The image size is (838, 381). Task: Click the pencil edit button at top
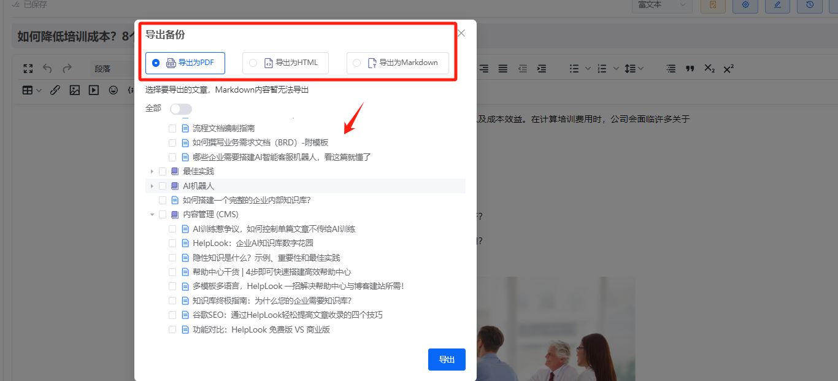tap(777, 5)
